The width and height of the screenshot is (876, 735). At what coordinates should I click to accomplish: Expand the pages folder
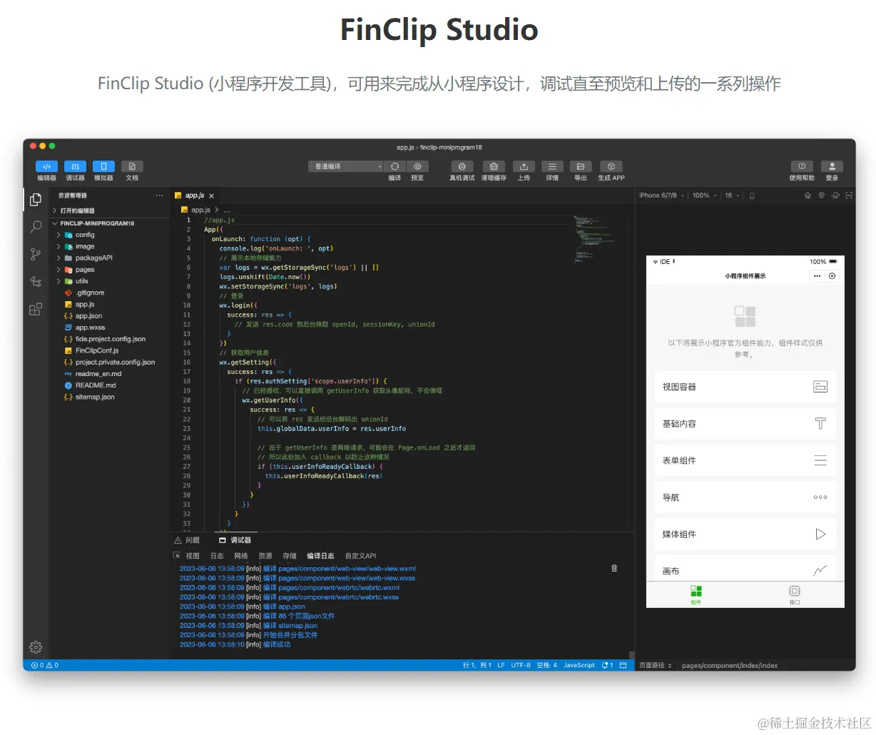pyautogui.click(x=110, y=270)
